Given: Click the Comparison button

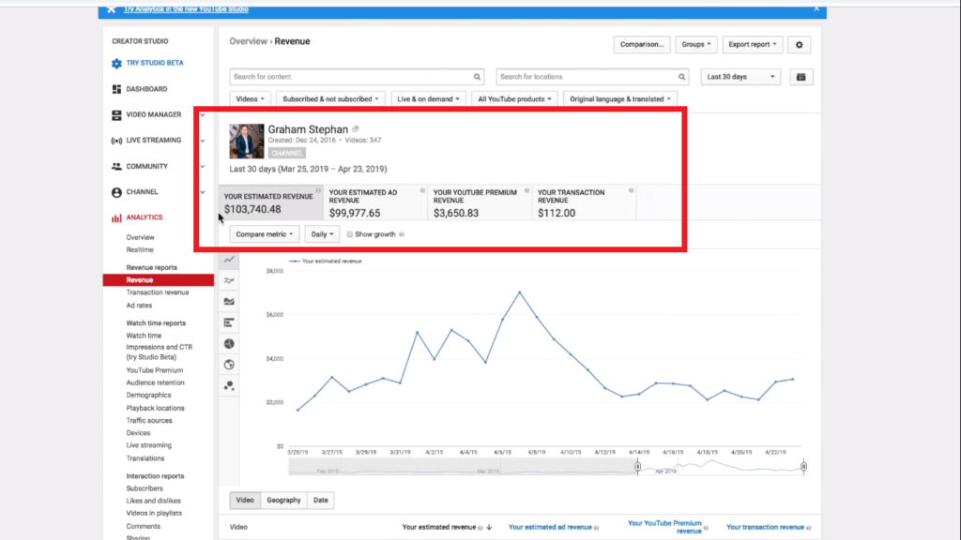Looking at the screenshot, I should tap(642, 45).
